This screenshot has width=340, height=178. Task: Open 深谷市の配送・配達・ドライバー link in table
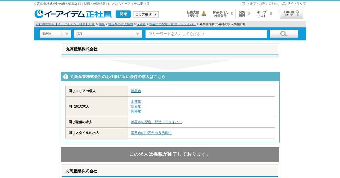click(156, 122)
